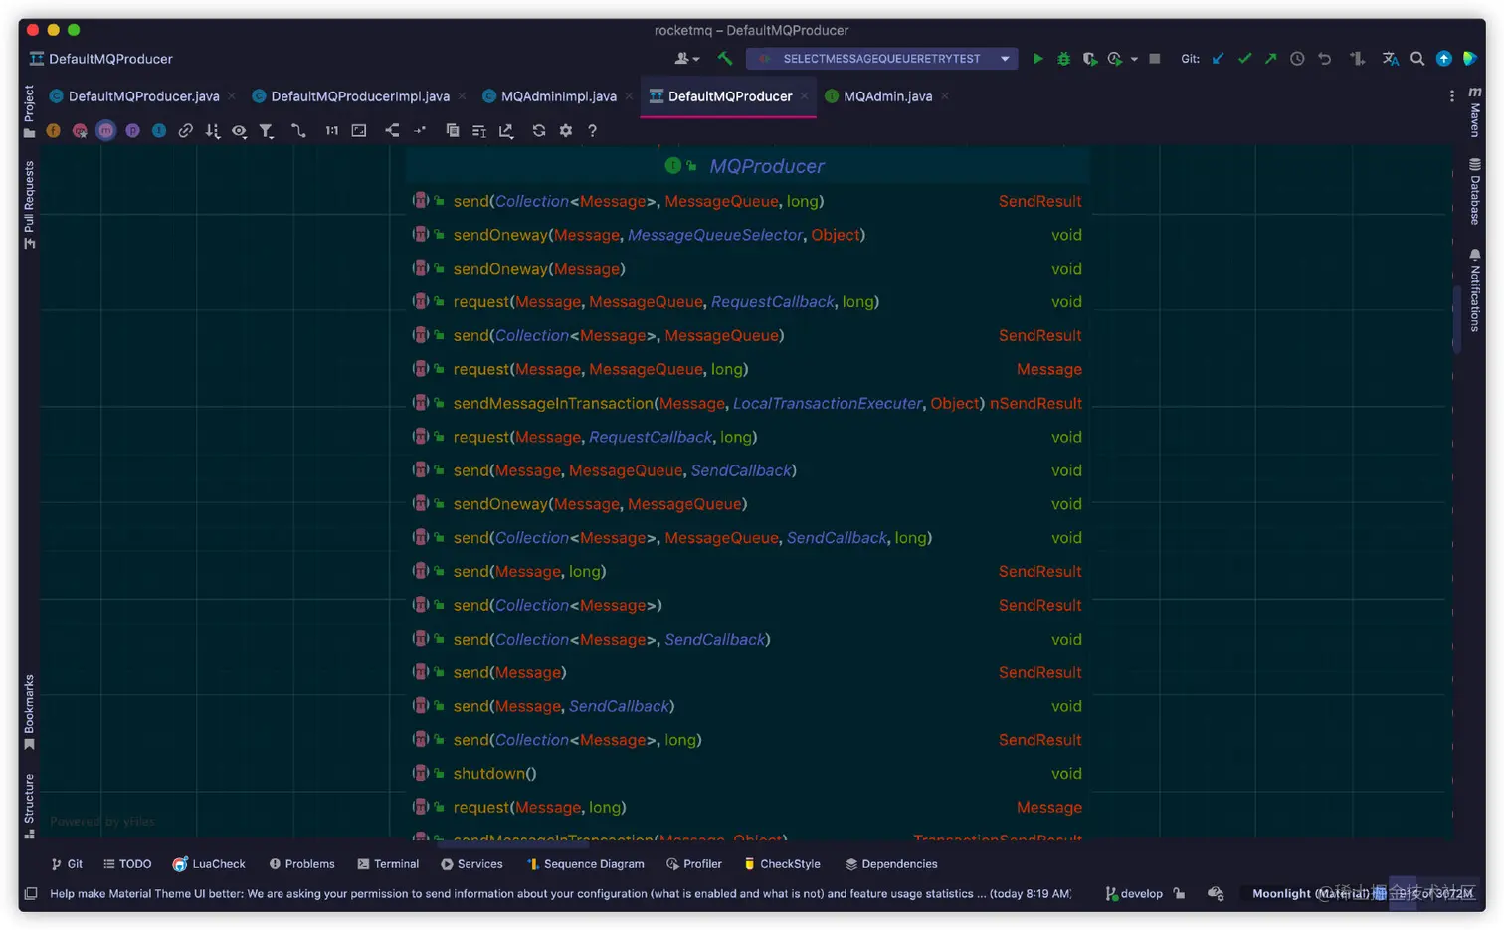Refresh the diagram data
The height and width of the screenshot is (930, 1504).
[539, 130]
